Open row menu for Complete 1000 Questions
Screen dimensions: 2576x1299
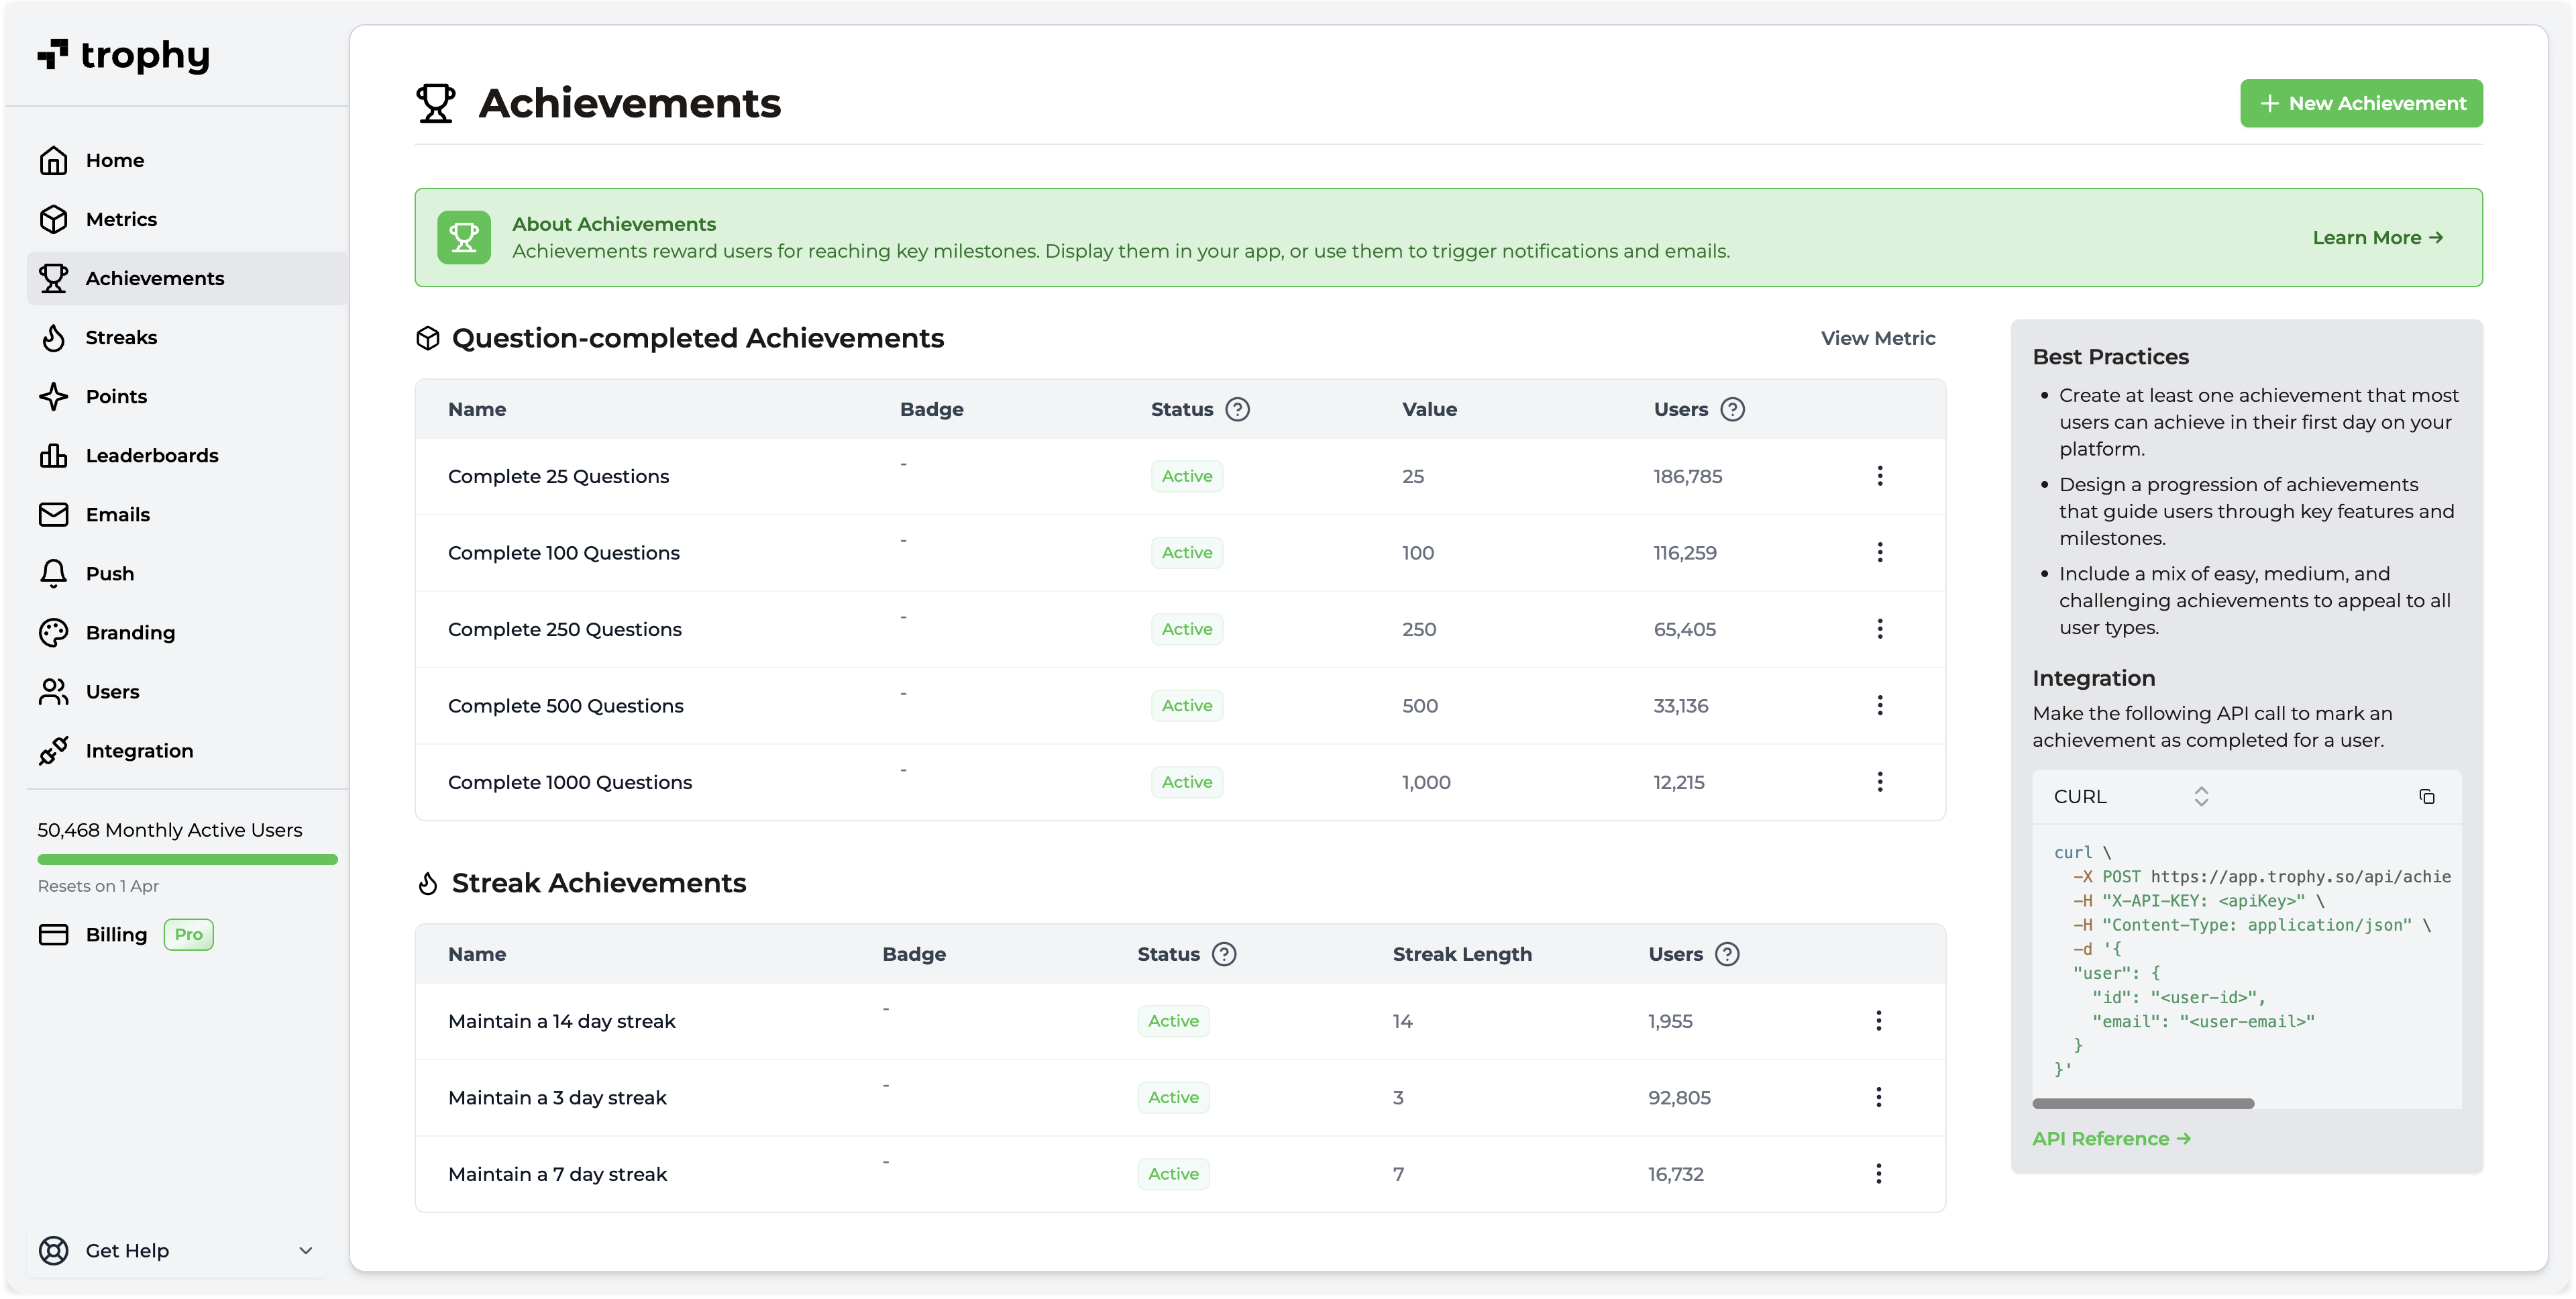coord(1880,782)
